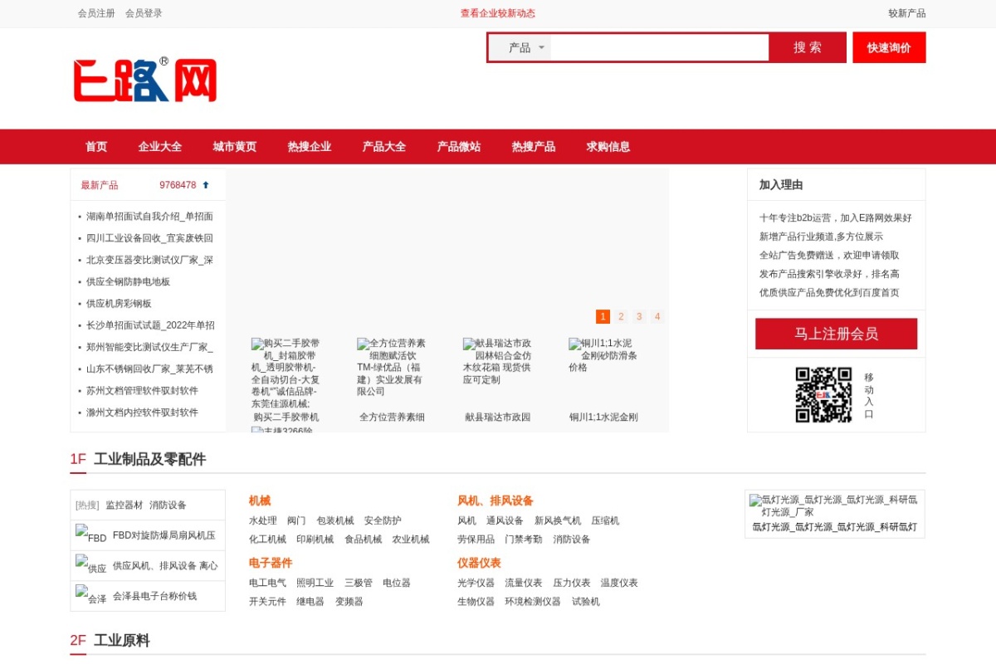Open 四川工业设备回收 list item

point(149,238)
